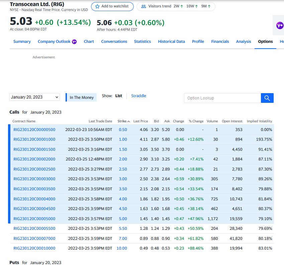
Task: Open contract RIG230120C00004000
Action: [34, 199]
